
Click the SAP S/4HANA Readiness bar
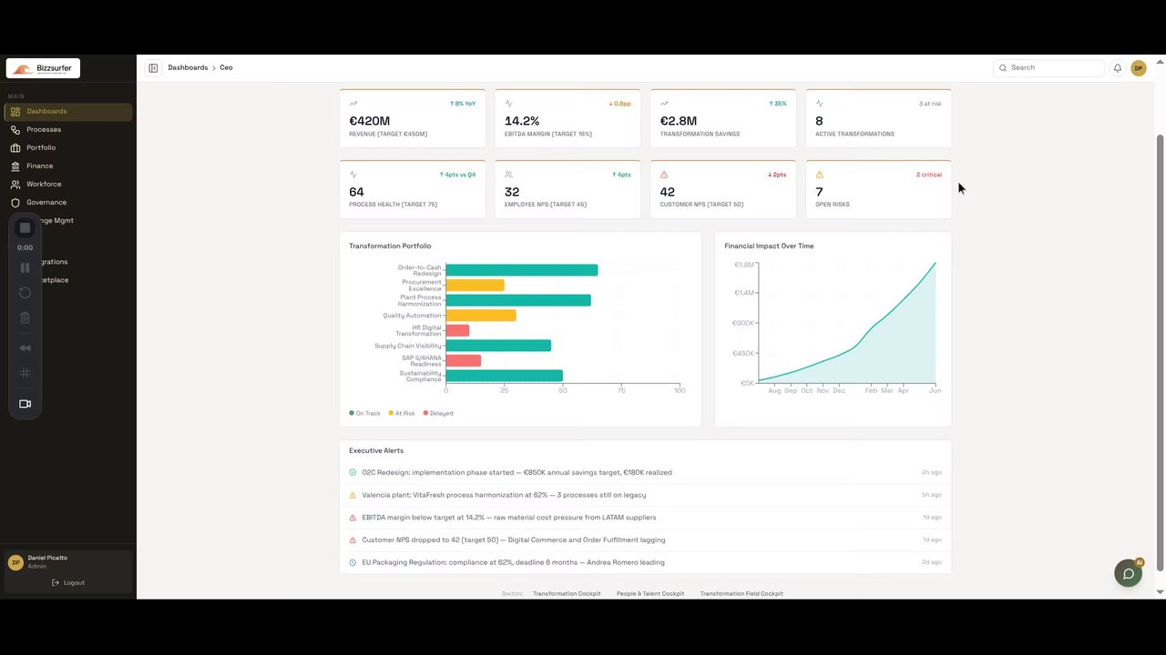463,361
